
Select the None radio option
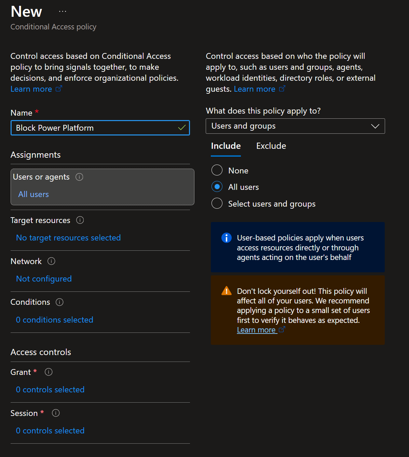[217, 170]
